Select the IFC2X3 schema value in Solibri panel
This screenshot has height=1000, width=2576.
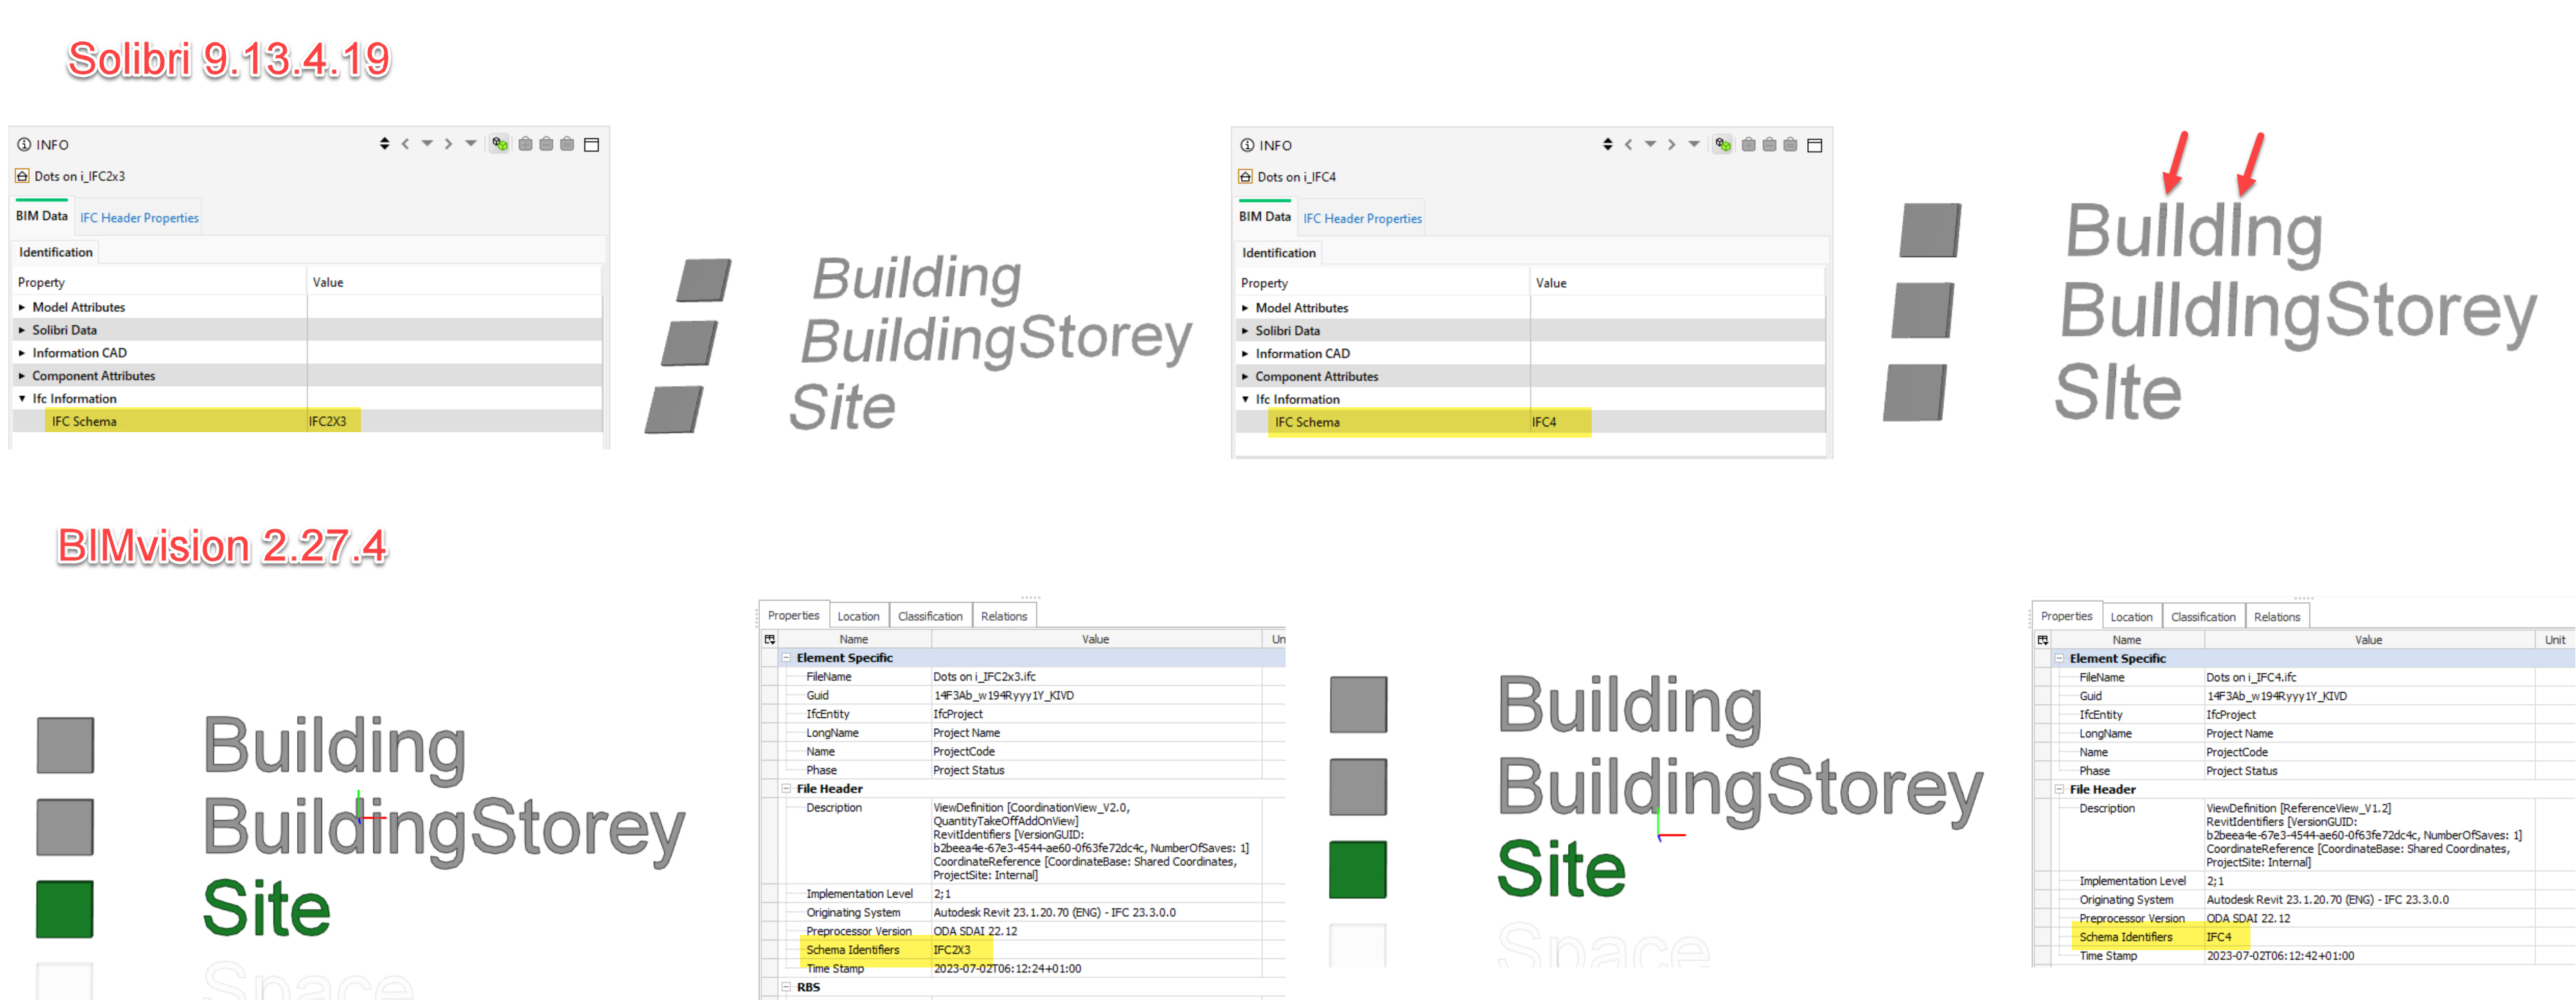tap(327, 422)
